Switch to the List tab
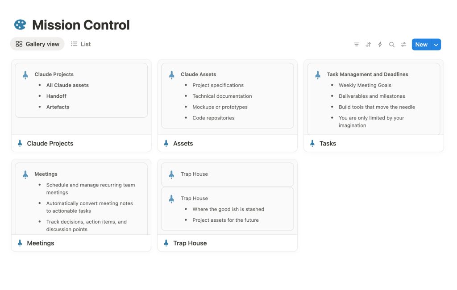Viewport: 457px width, 290px height. 81,44
